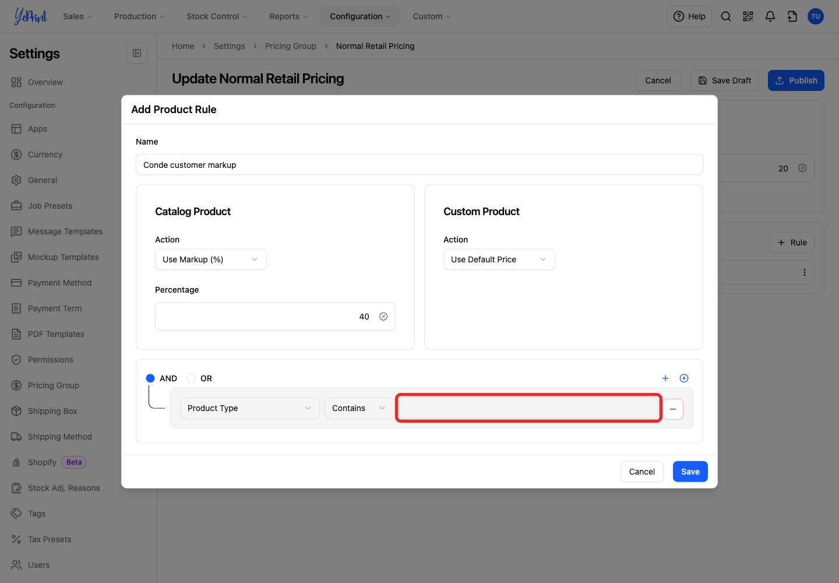Screen dimensions: 839x583
Task: Open the Product Type field dropdown
Action: pos(250,408)
